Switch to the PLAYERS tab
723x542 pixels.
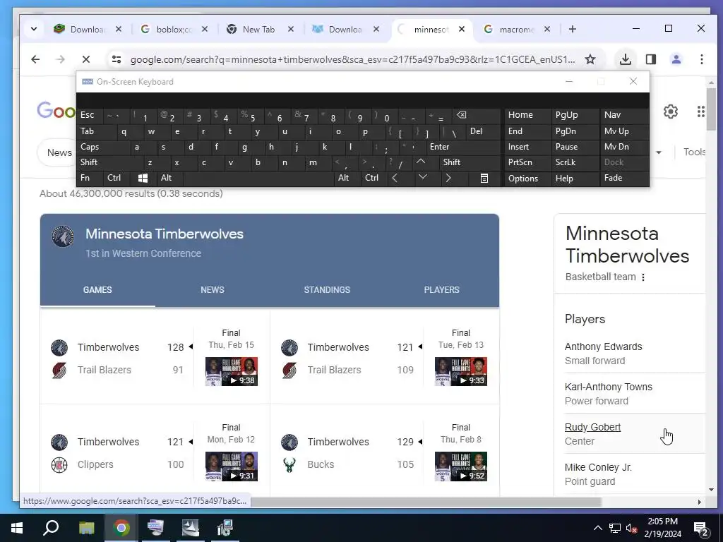point(442,290)
